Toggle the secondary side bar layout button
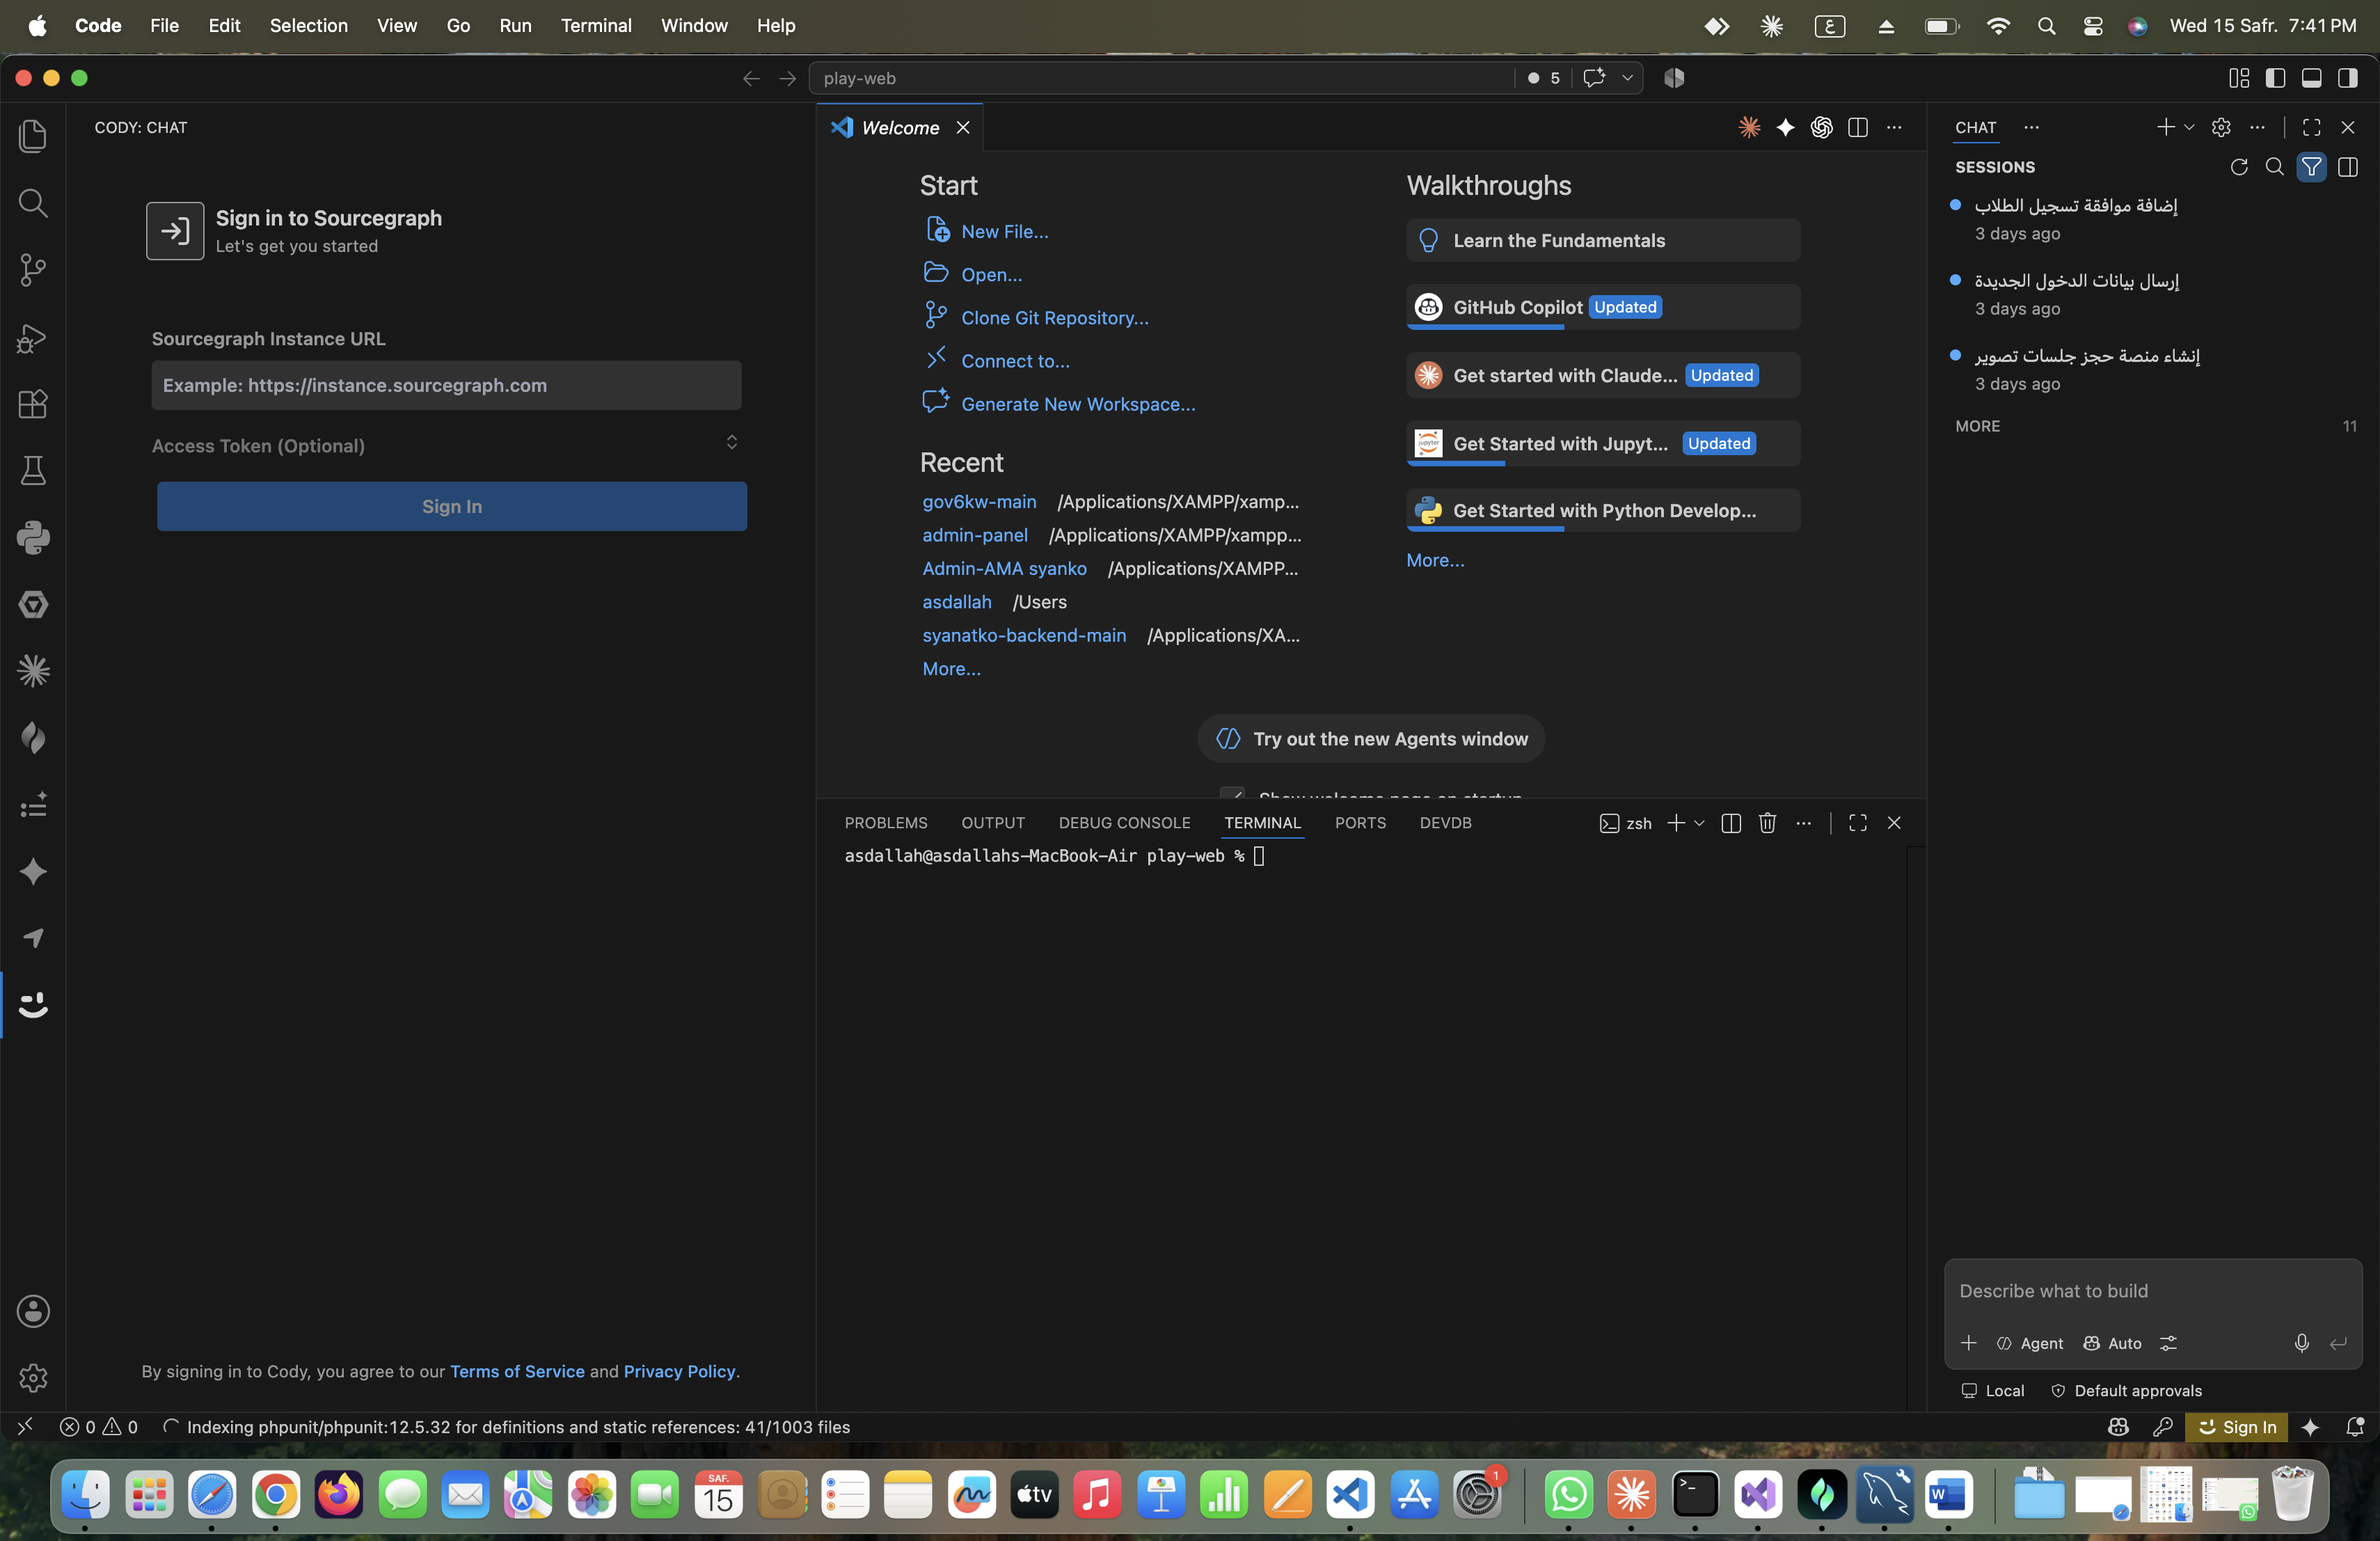The height and width of the screenshot is (1541, 2380). 2347,78
